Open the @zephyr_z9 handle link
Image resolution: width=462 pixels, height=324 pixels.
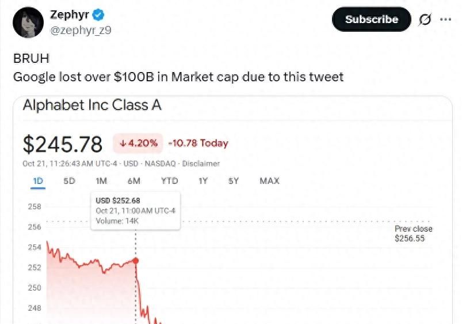[x=81, y=30]
